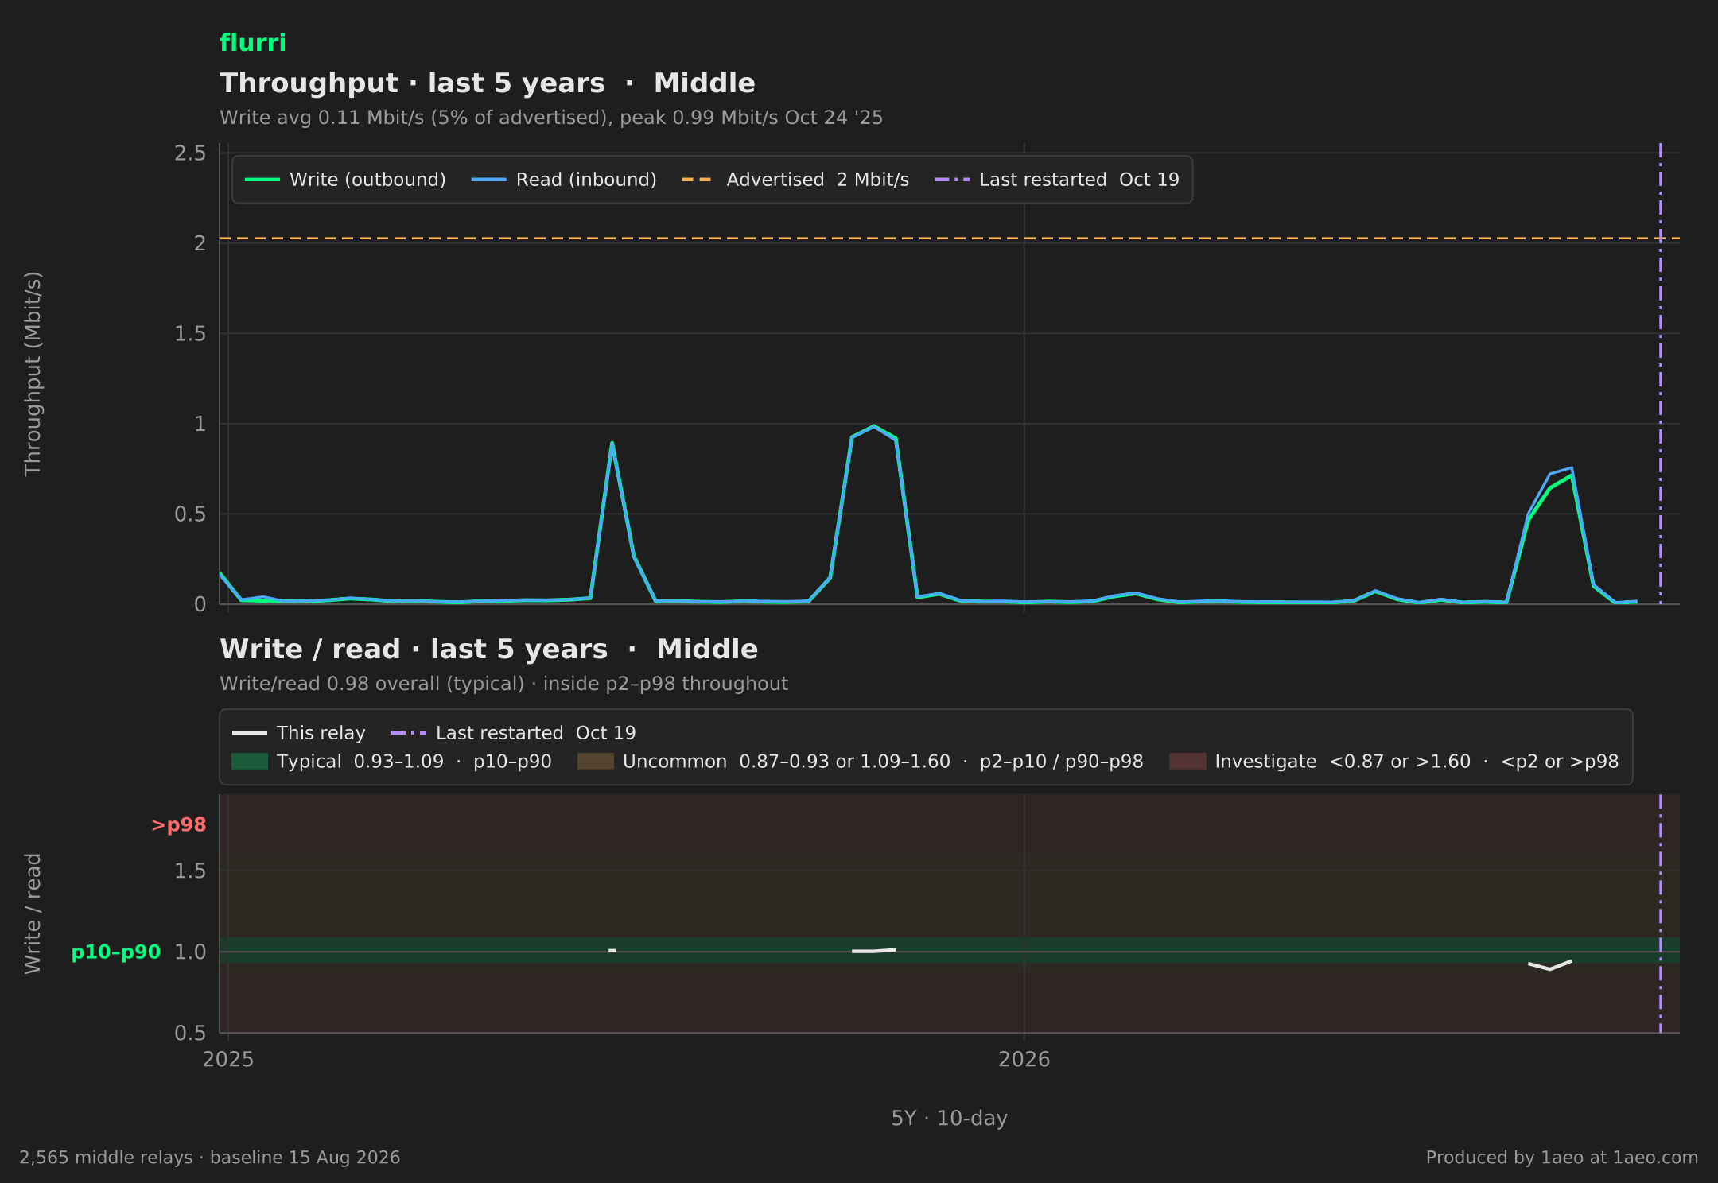Click the purple restart marker in throughput chart
Viewport: 1718px width, 1183px height.
click(1660, 374)
